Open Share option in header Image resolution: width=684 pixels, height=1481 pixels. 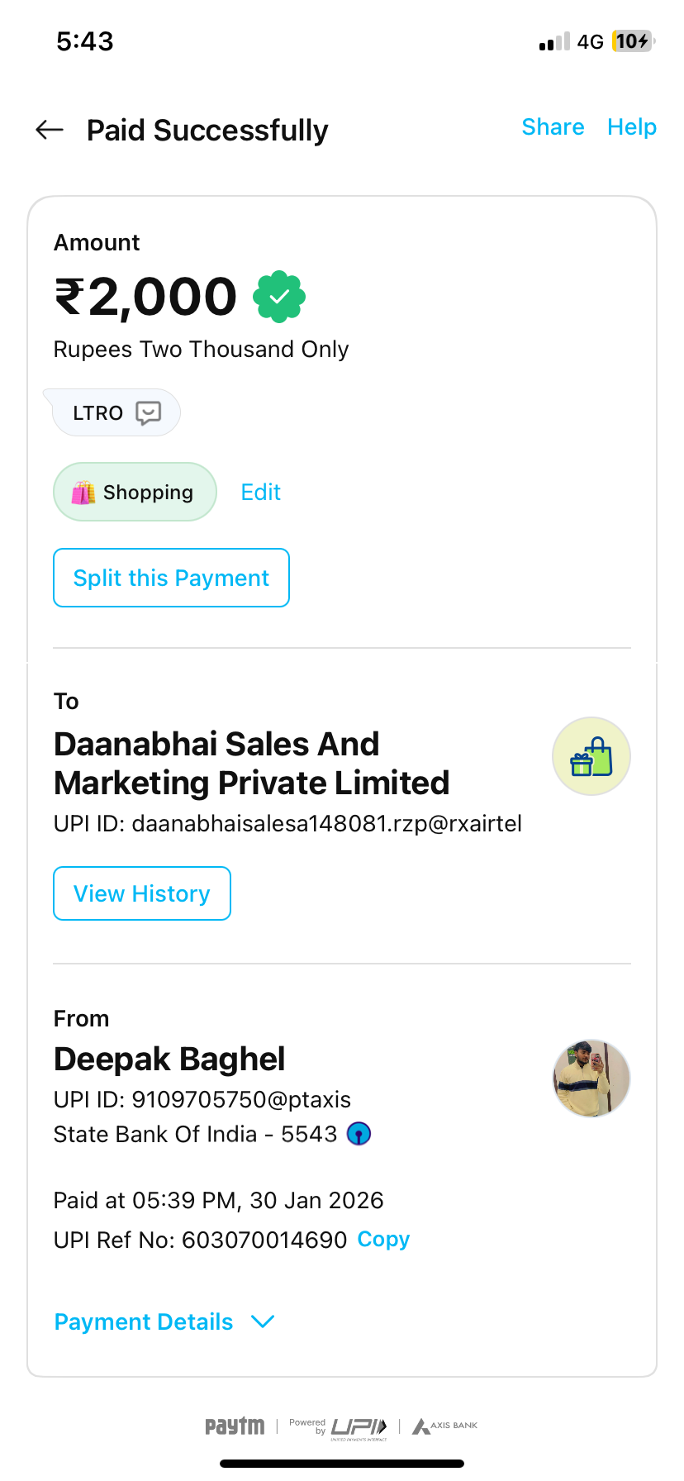click(x=553, y=126)
